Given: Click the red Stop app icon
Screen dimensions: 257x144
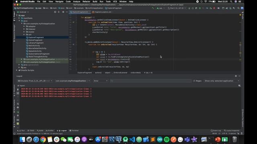Looking at the screenshot, I should point(214,8).
